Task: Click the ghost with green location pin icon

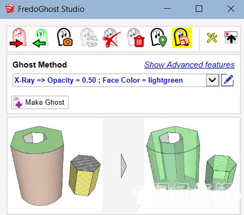Action: click(159, 37)
